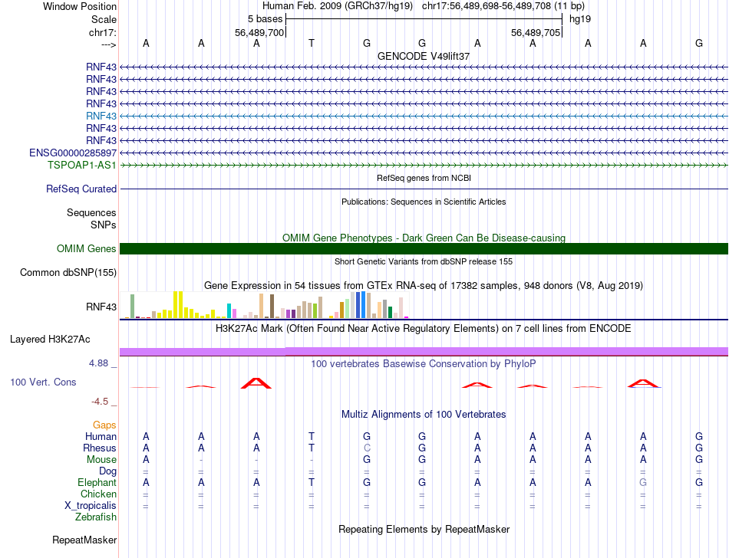Click the light-blue highlighted RNF43 transcript label

coord(101,116)
